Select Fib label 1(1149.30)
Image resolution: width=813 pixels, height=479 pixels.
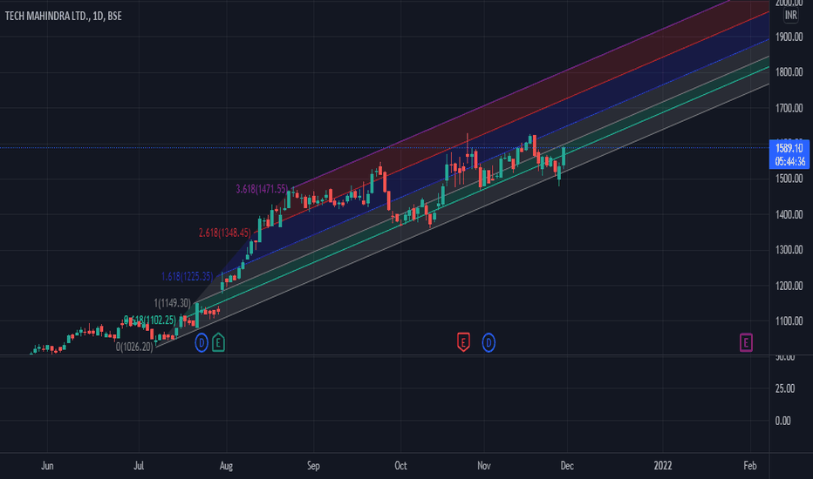click(x=172, y=303)
